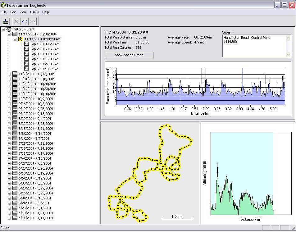Click the calendar icon for week 10/3/2004 - 10/9/2004
This screenshot has height=232, width=296.
pos(15,98)
